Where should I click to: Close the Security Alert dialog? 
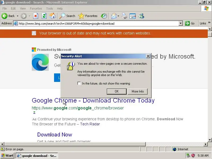[x=148, y=56]
